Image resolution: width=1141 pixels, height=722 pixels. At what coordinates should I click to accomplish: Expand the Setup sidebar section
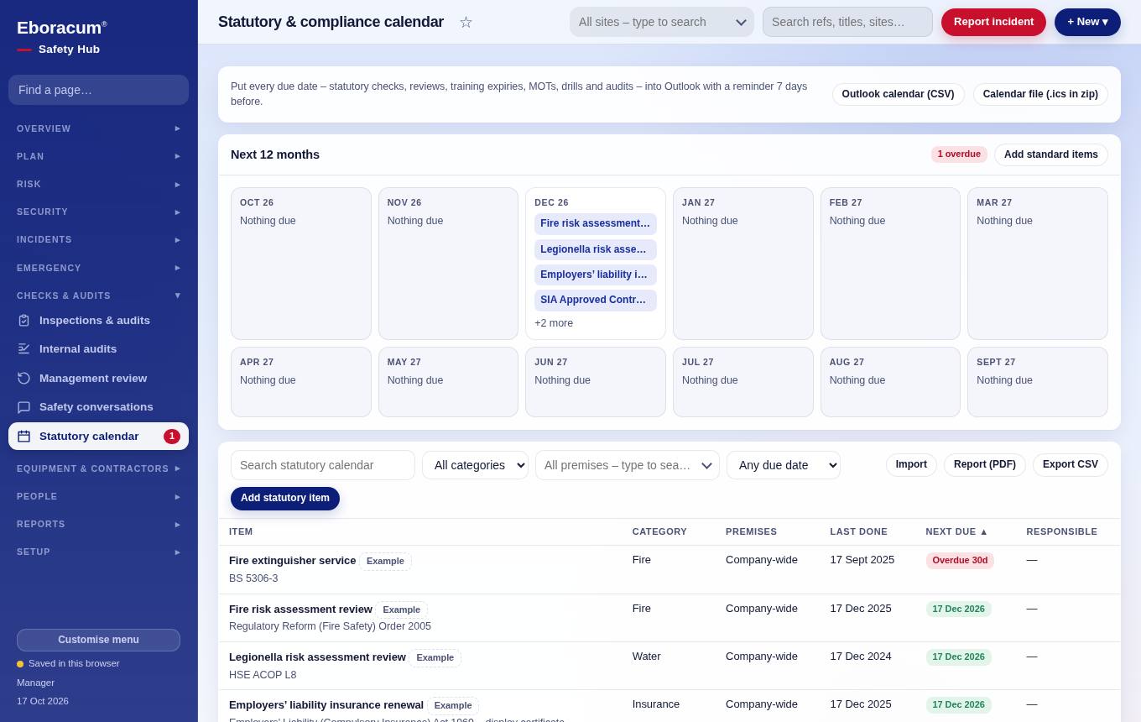(x=98, y=552)
